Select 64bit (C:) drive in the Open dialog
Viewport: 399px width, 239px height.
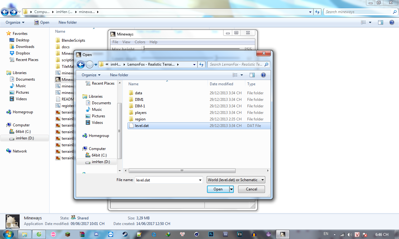[99, 155]
